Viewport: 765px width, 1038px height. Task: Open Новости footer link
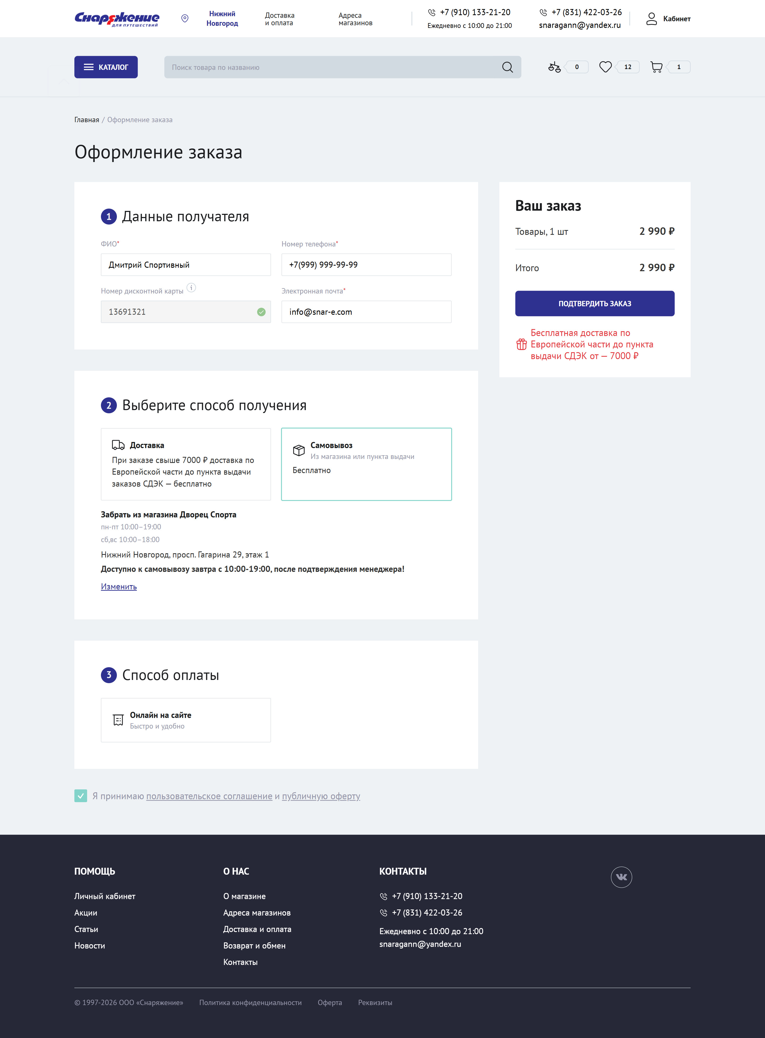tap(89, 945)
